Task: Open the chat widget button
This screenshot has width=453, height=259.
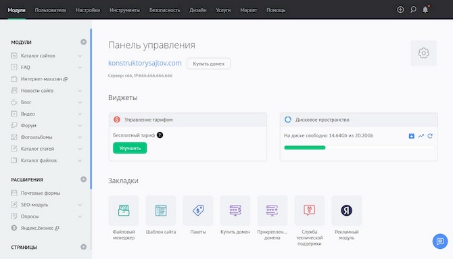Action: point(440,241)
